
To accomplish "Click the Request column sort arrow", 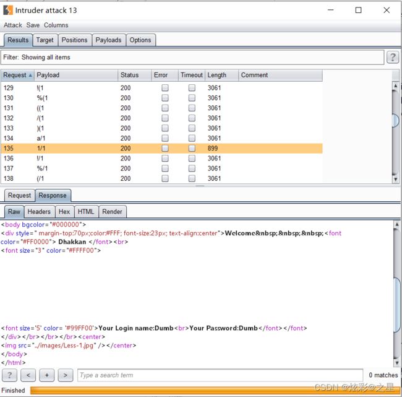I will click(x=30, y=75).
